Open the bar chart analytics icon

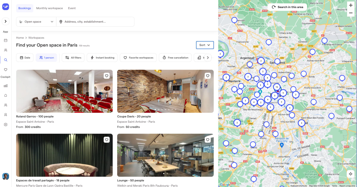[x=6, y=86]
